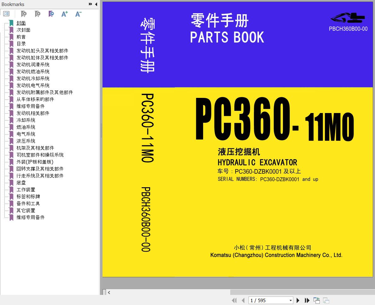Select bookmark 发动机缸头及其相关部件
The image size is (375, 305).
tap(42, 51)
